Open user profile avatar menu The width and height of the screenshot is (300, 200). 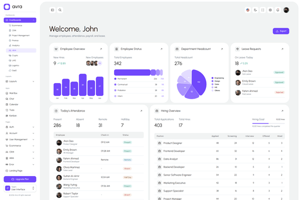click(286, 10)
